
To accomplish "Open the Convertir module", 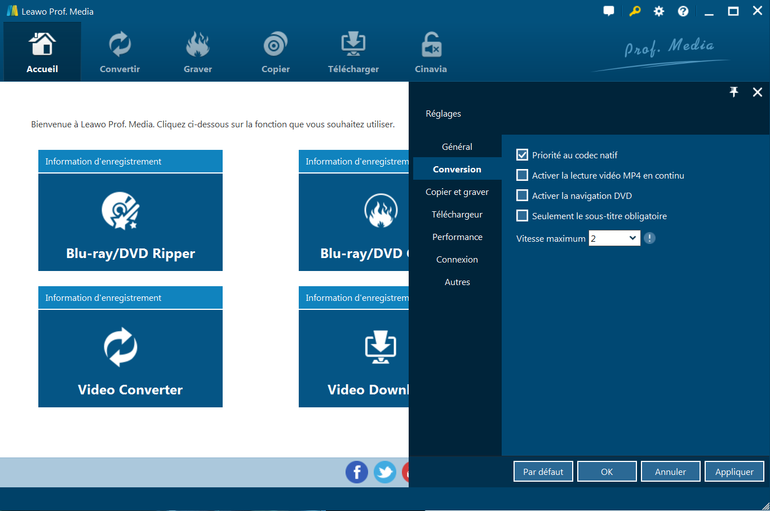I will pos(120,52).
